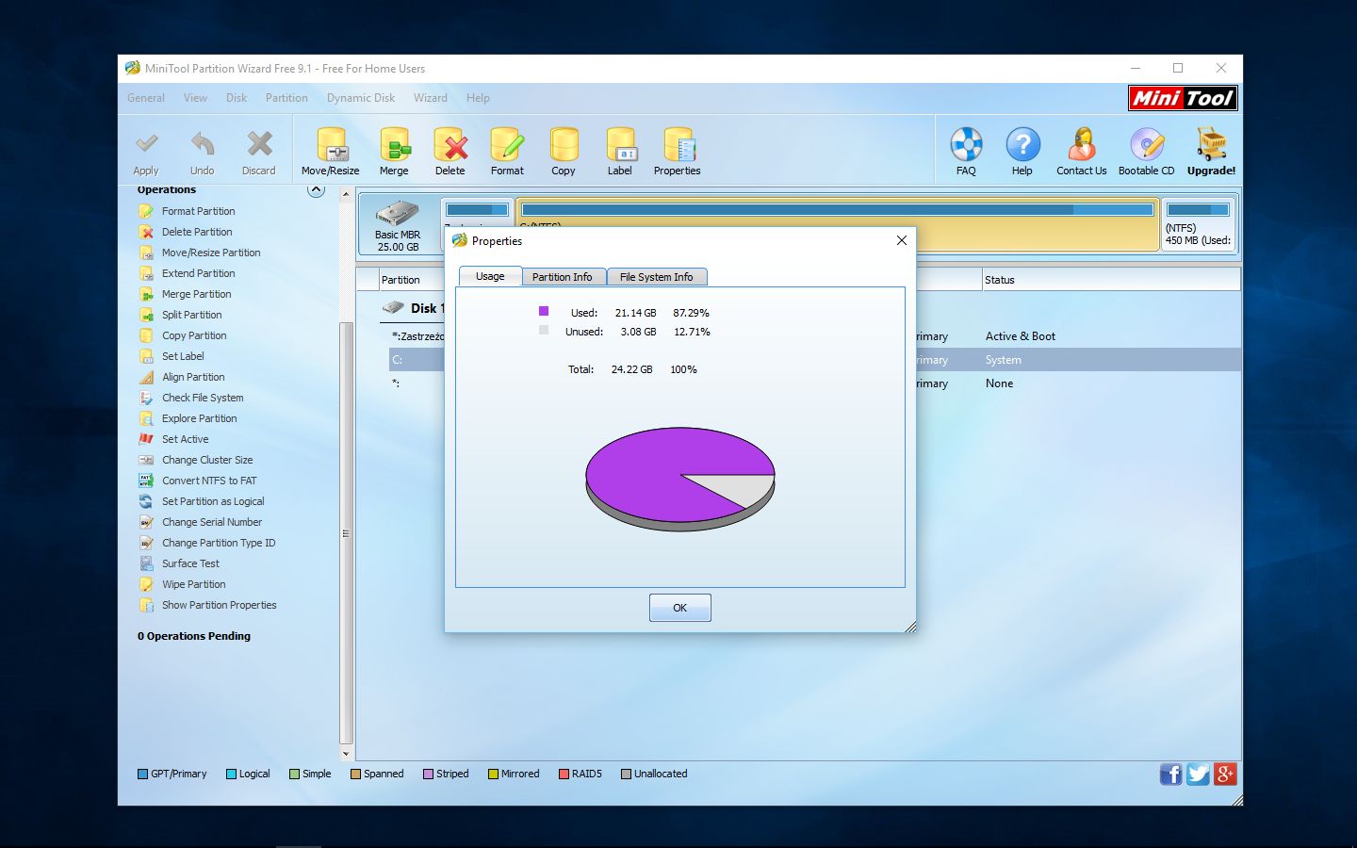Click the Check File System icon
1357x848 pixels.
(146, 398)
